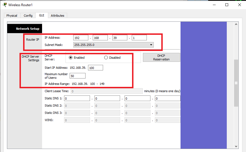Click the Wireless Router1 window icon
The image size is (246, 152).
coord(5,5)
